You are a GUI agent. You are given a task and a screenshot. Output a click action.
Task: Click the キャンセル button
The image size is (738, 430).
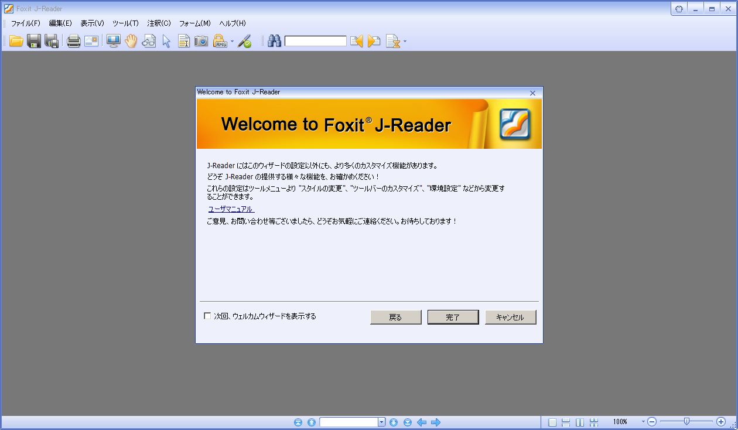pyautogui.click(x=510, y=317)
